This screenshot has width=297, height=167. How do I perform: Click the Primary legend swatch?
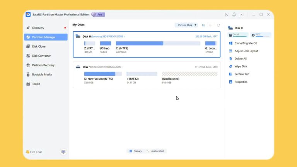click(x=131, y=151)
